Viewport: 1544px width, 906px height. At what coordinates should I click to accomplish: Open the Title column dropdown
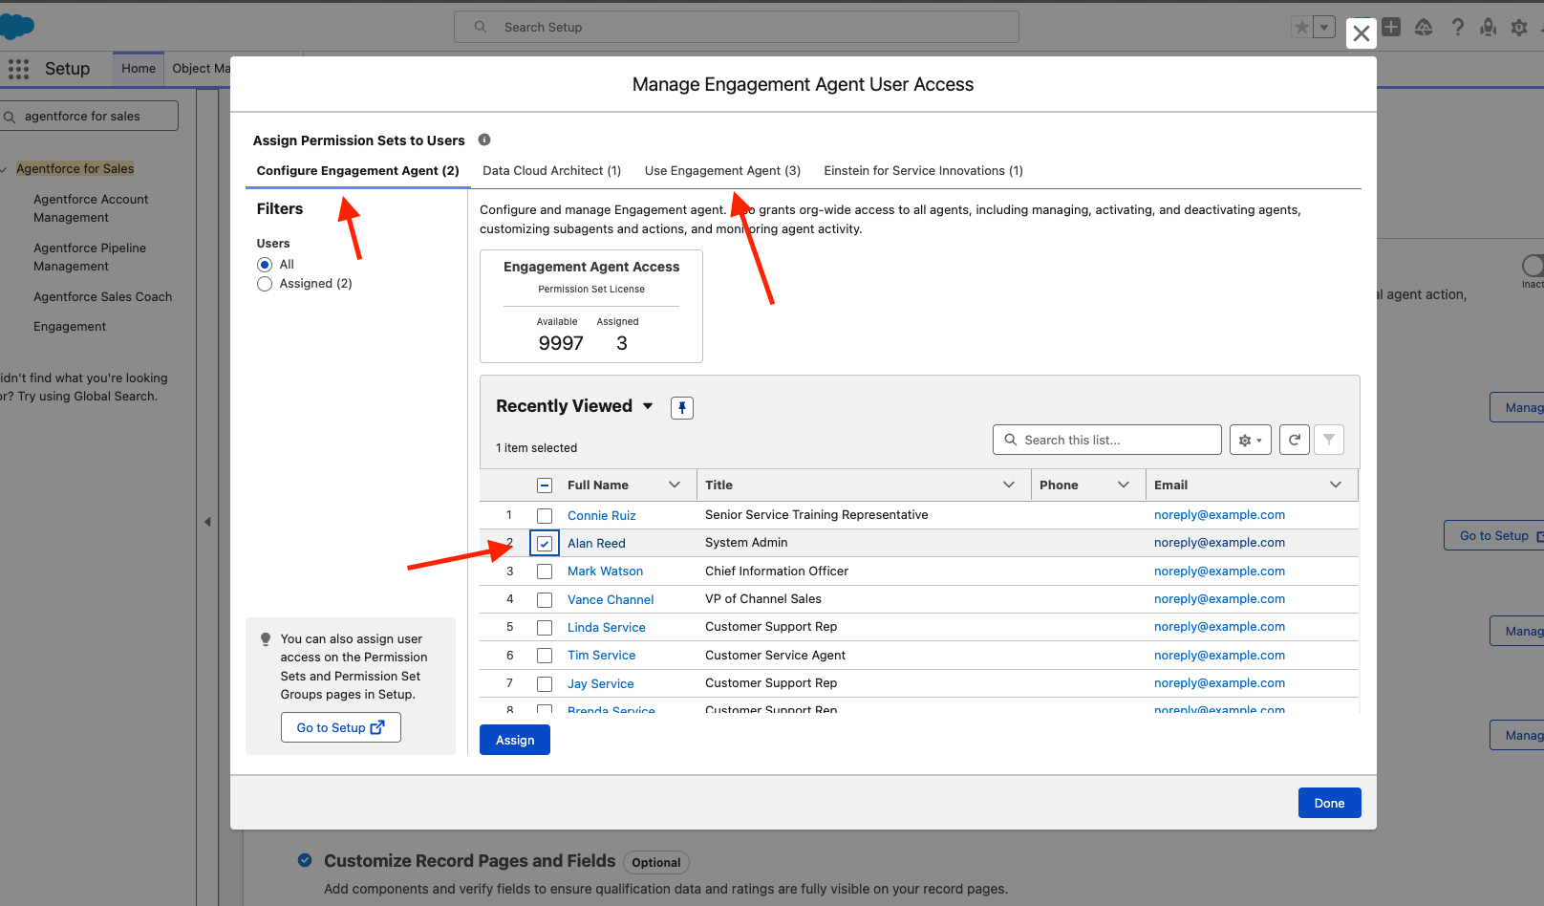[1009, 485]
